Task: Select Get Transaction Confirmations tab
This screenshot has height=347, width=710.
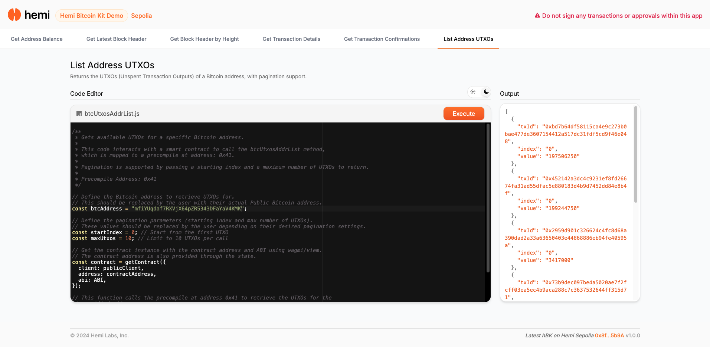Action: (382, 39)
